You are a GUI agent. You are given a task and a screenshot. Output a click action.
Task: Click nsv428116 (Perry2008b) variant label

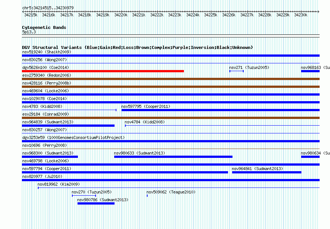(47, 83)
